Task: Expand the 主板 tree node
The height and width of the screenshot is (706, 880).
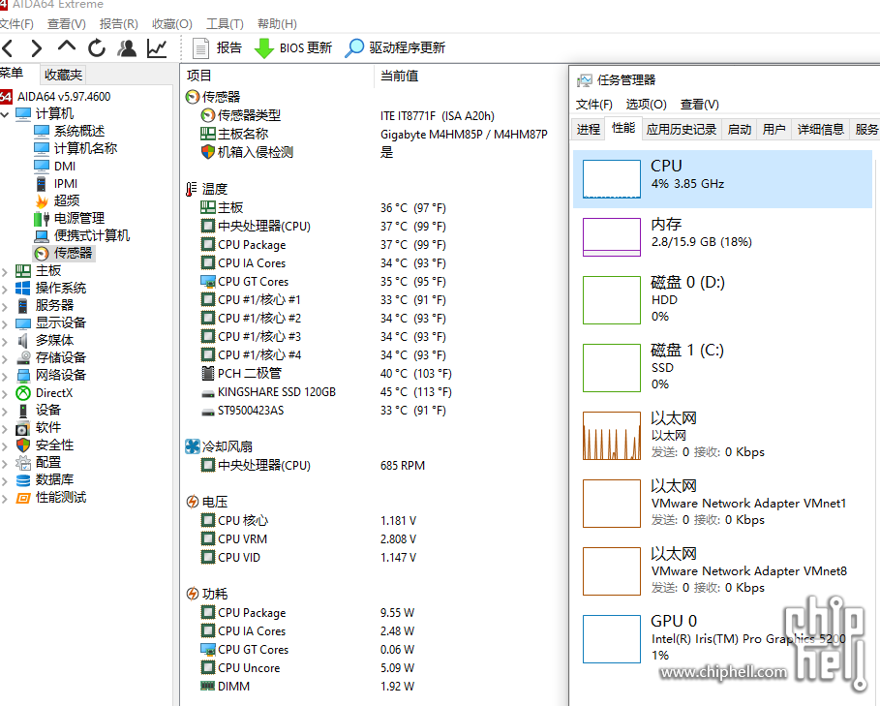Action: coord(5,272)
